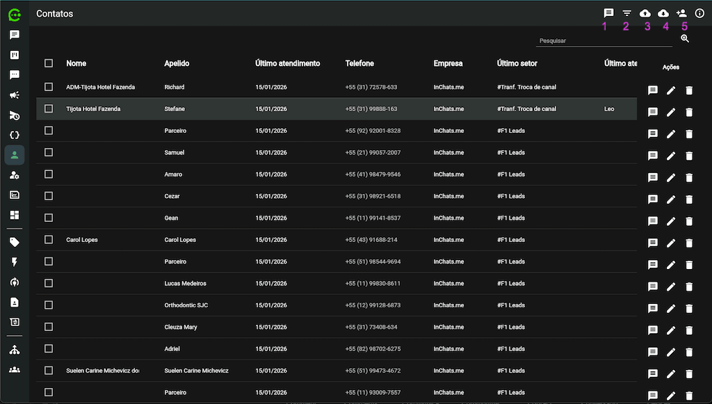
Task: Click the advanced search magnifier icon
Action: (685, 39)
